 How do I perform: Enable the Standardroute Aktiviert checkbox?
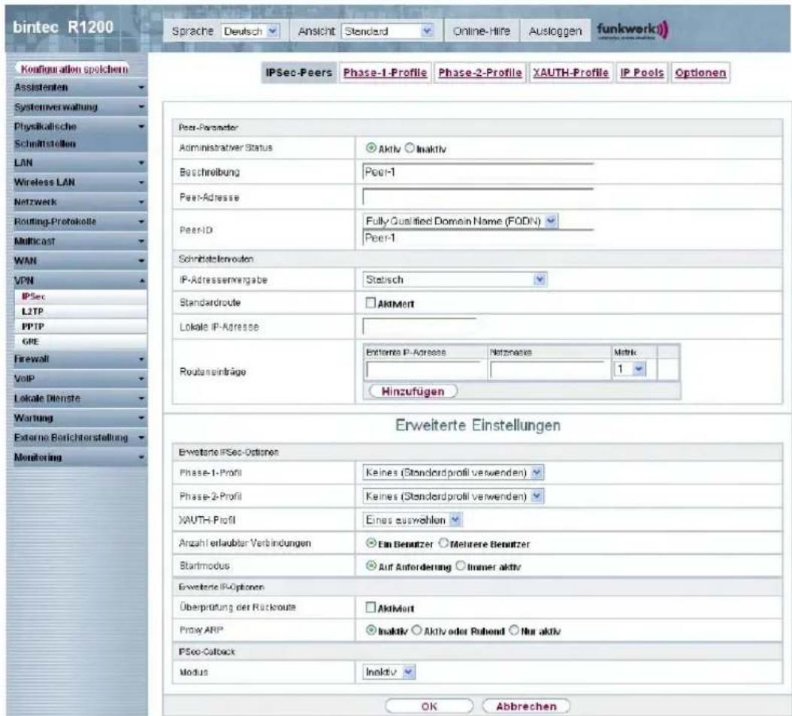370,303
